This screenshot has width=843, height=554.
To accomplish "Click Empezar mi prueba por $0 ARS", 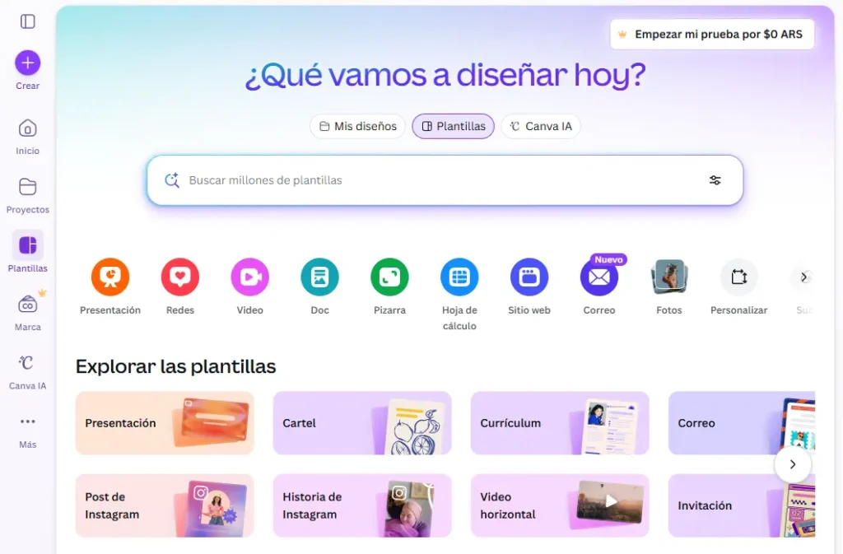I will tap(712, 35).
